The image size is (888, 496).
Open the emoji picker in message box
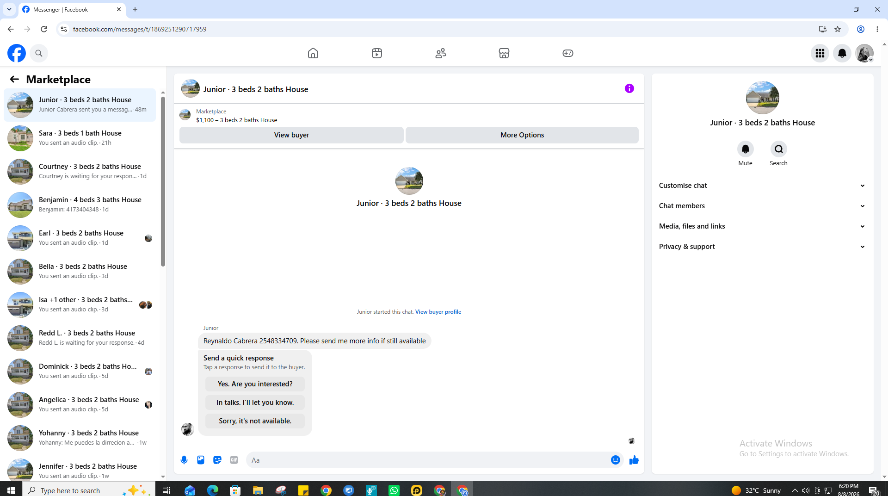616,460
